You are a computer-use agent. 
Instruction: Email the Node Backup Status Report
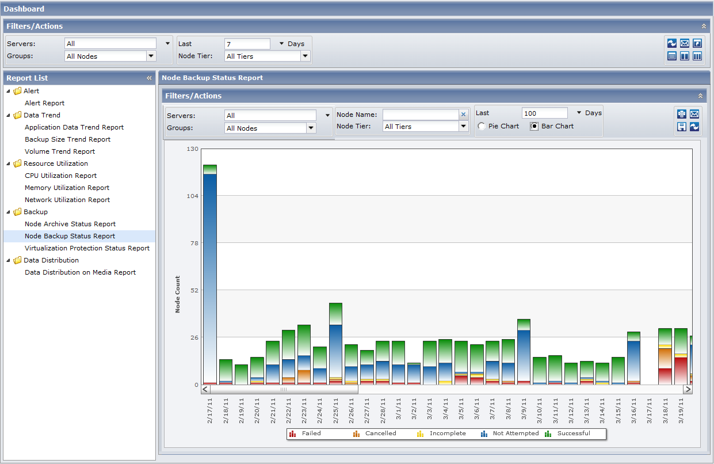pyautogui.click(x=694, y=114)
